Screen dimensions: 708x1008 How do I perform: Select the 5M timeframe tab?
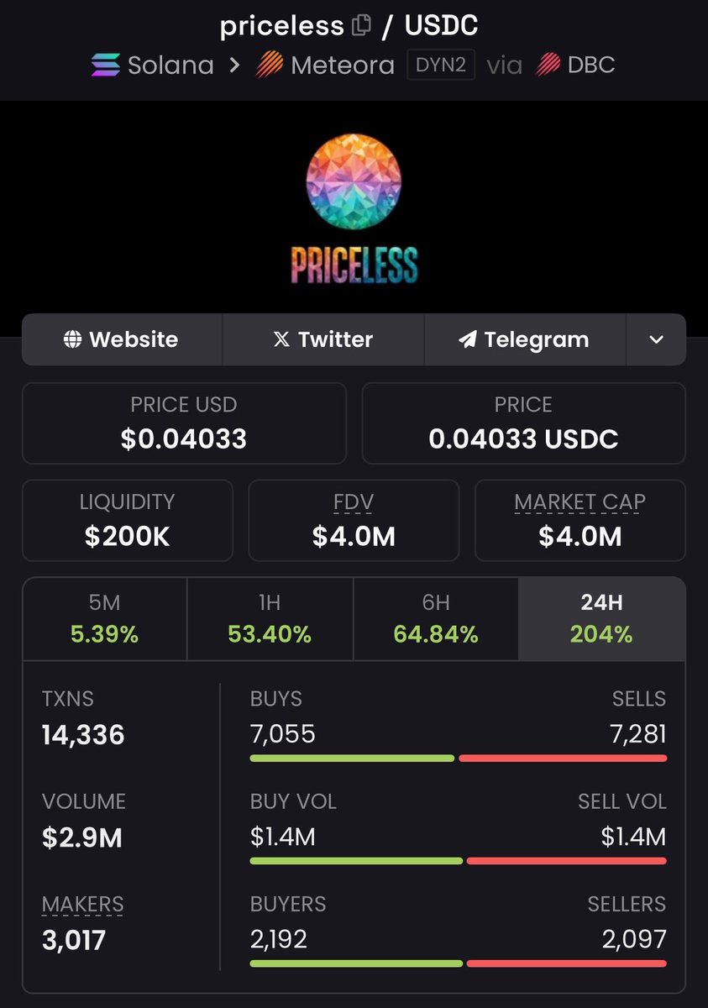pos(104,619)
